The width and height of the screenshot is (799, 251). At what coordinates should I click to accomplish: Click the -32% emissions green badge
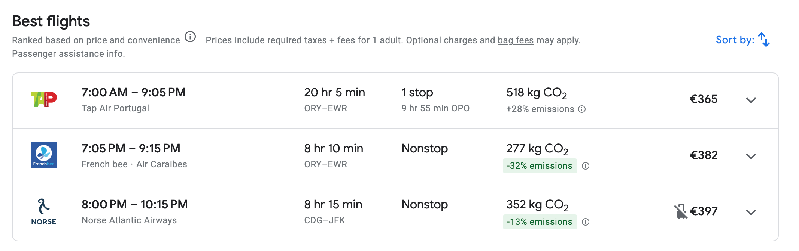pyautogui.click(x=540, y=166)
